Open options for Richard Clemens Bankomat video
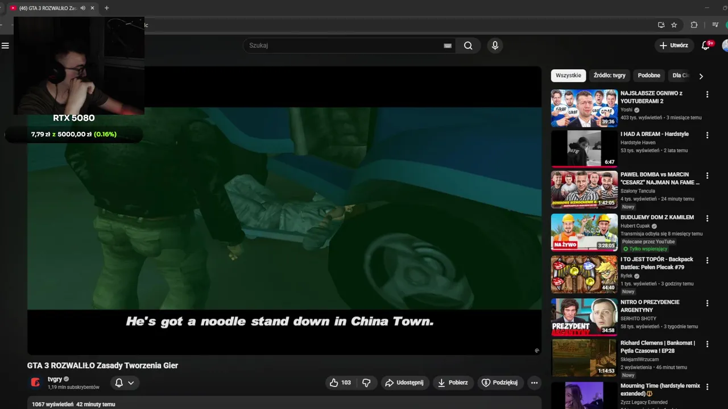 point(707,344)
